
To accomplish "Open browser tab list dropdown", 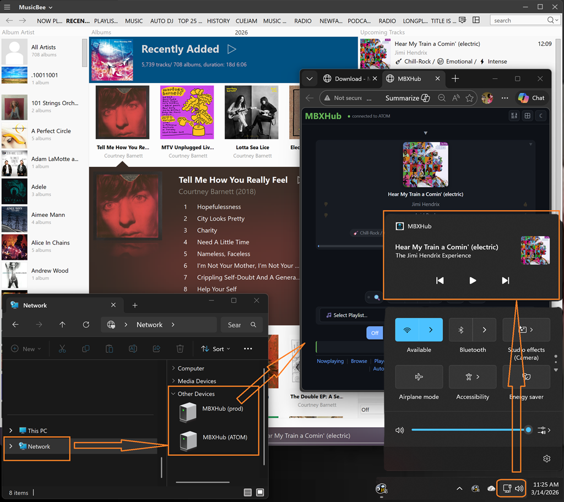I will (x=310, y=78).
